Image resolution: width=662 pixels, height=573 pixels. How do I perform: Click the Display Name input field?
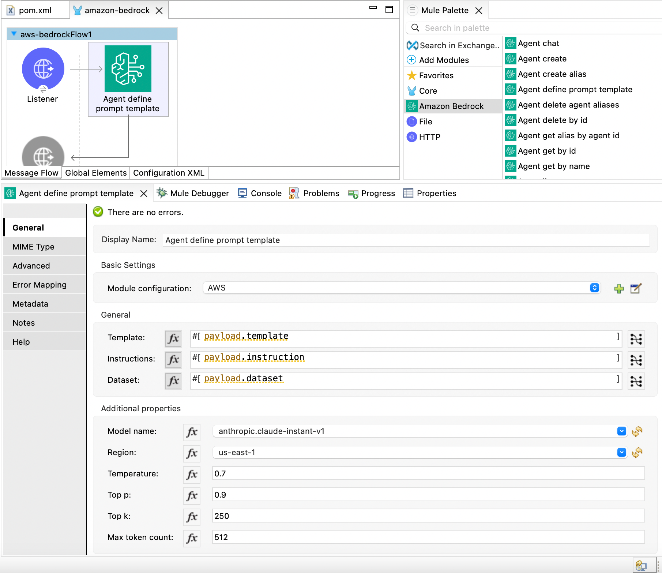click(x=406, y=240)
